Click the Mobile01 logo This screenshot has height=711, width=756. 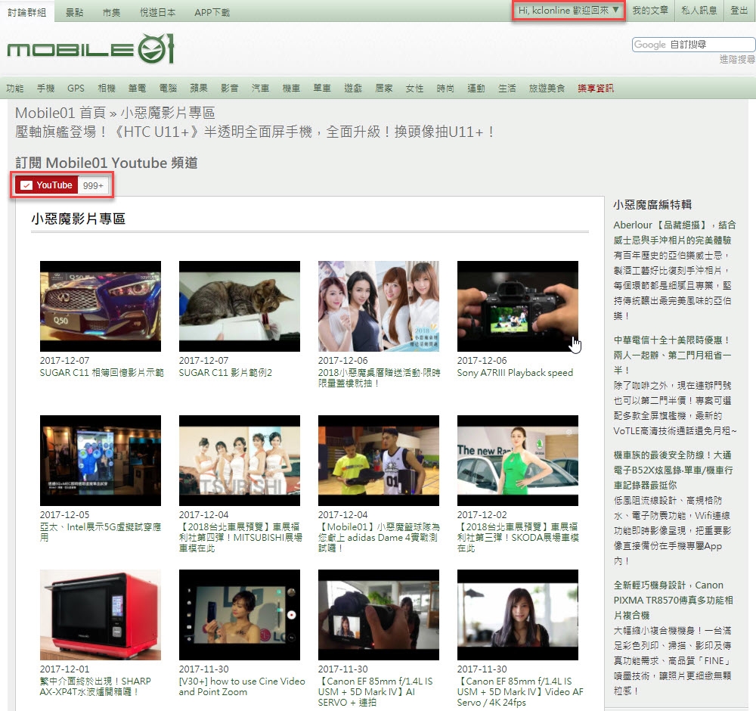pyautogui.click(x=90, y=48)
